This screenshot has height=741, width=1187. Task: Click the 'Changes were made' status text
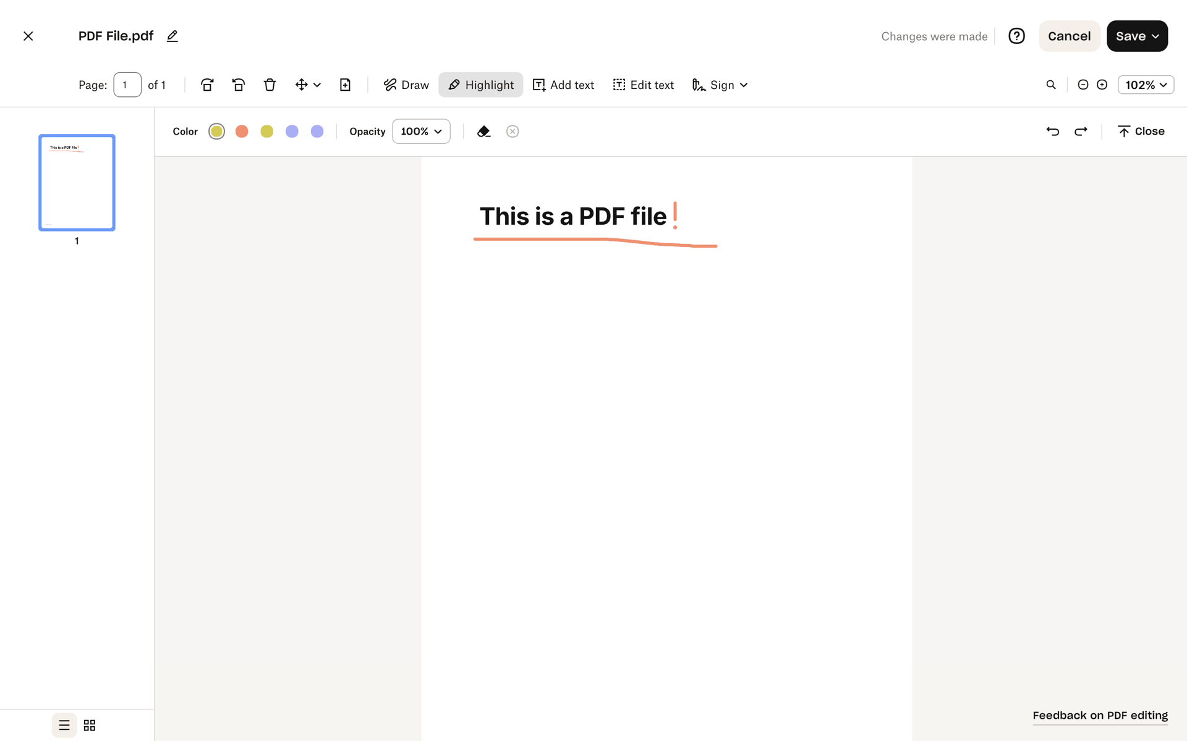934,36
